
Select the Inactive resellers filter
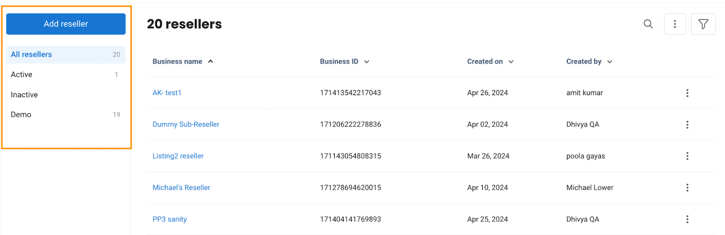coord(66,95)
